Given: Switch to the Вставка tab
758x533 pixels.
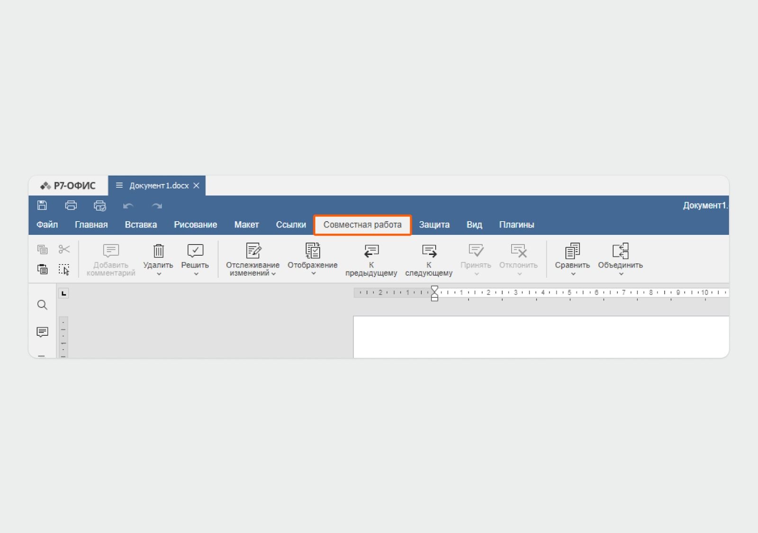Looking at the screenshot, I should coord(141,225).
